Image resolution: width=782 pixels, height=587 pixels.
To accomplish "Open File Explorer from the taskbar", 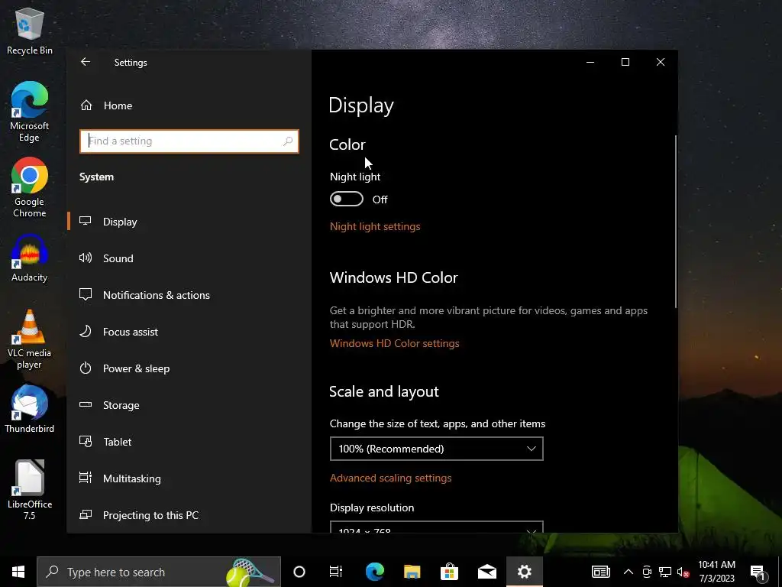I will click(412, 572).
